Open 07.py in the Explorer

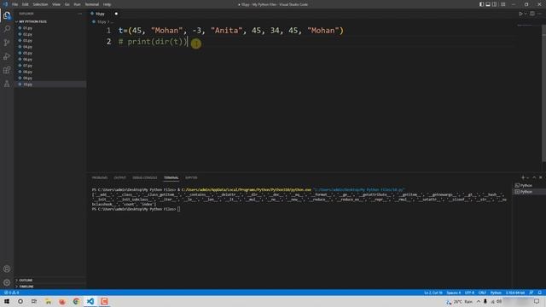point(27,66)
